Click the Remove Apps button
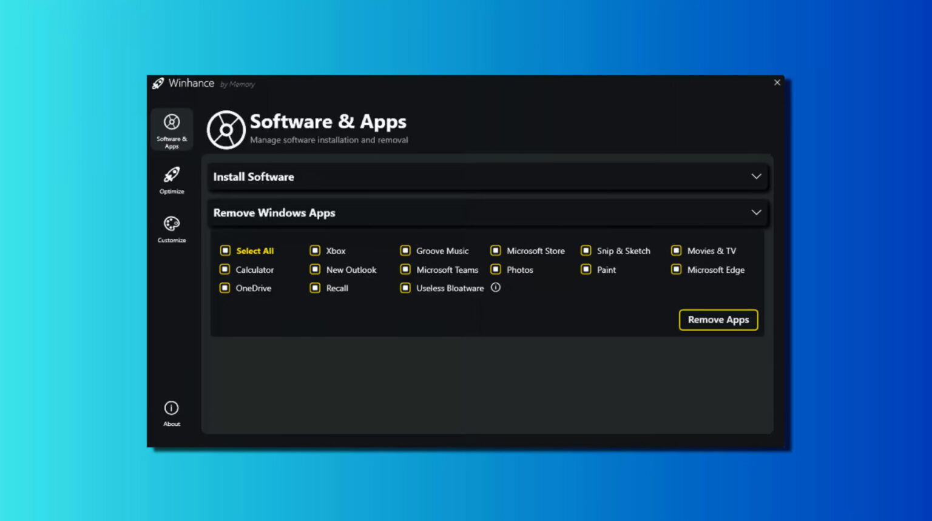The height and width of the screenshot is (521, 932). [718, 320]
